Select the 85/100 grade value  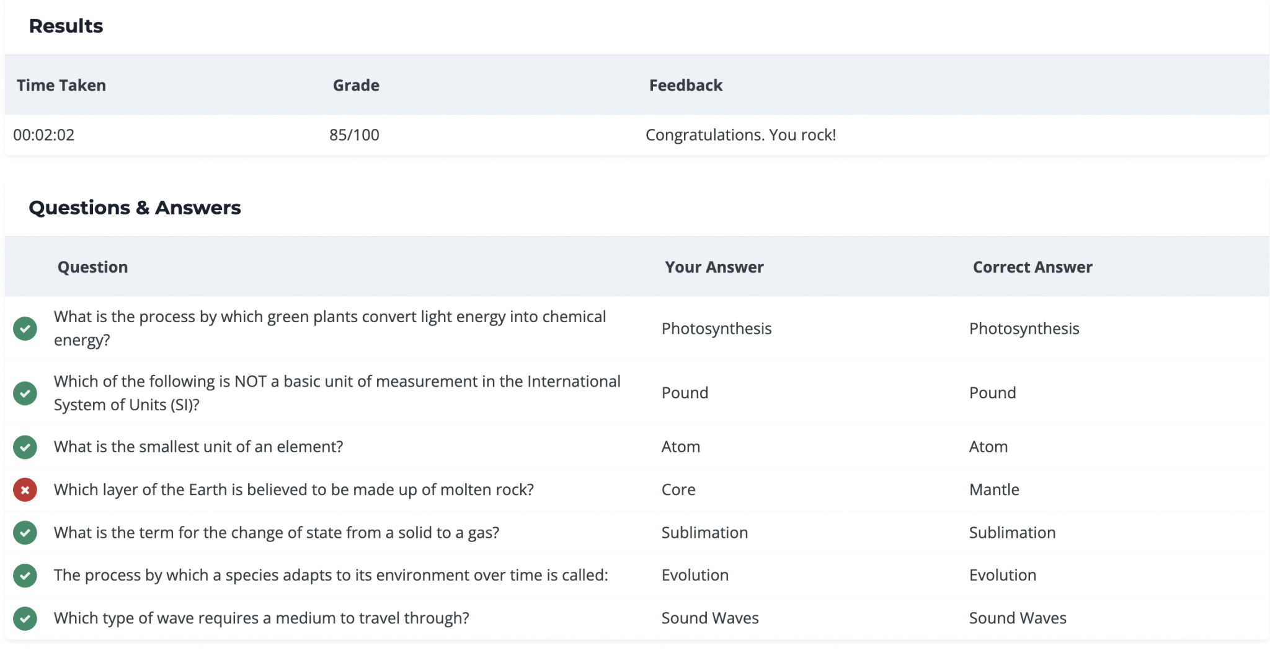coord(354,134)
